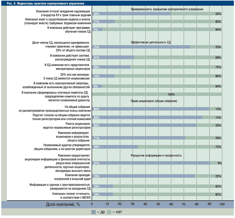Click the row label 'Подсчет голосов на общем собрании'

(x=61, y=117)
